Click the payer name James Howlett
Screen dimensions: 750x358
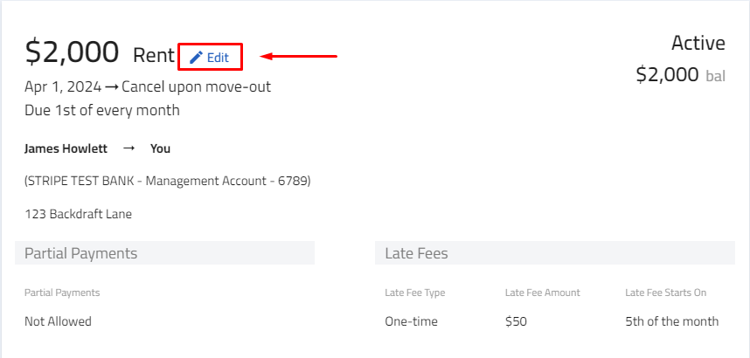click(66, 148)
